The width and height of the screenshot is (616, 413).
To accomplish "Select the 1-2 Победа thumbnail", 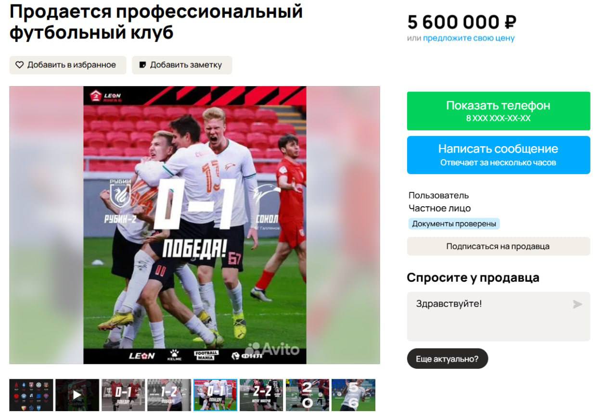I will click(169, 395).
